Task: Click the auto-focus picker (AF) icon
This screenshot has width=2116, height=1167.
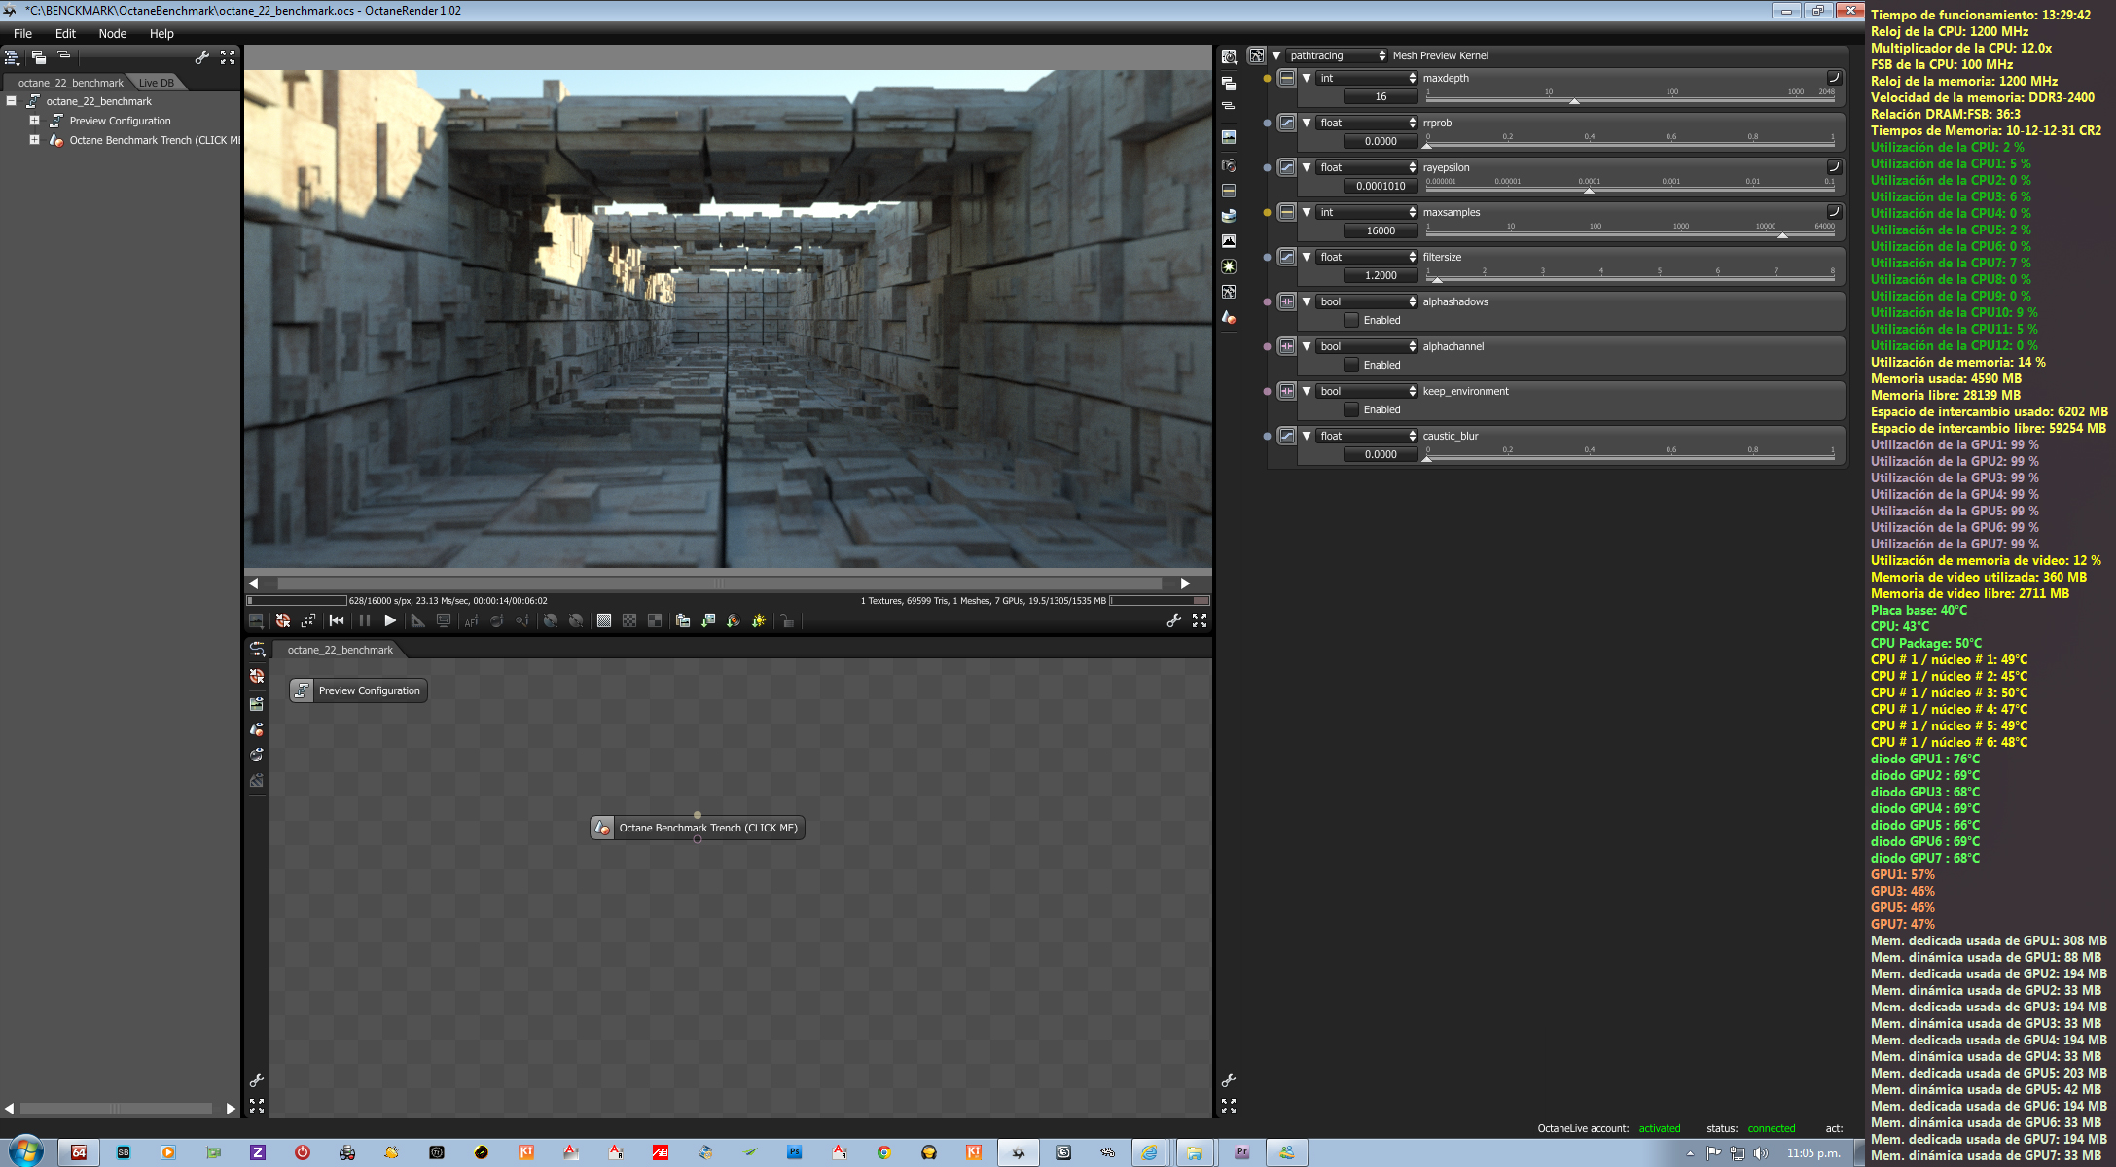Action: (471, 620)
